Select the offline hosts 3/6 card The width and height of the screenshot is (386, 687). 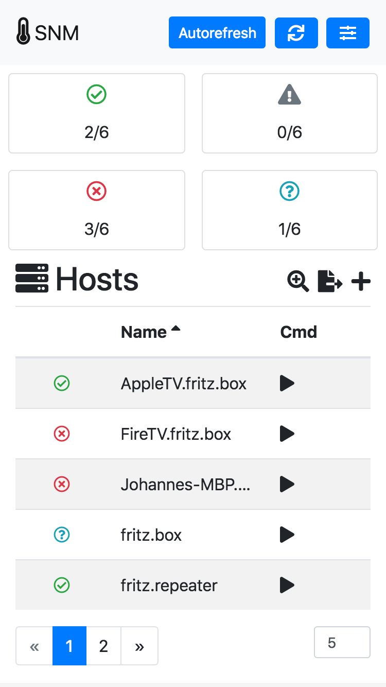click(x=97, y=210)
